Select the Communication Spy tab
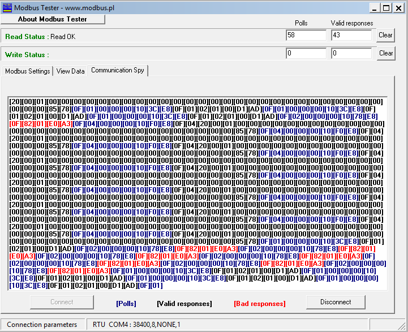408x332 pixels. coord(118,70)
